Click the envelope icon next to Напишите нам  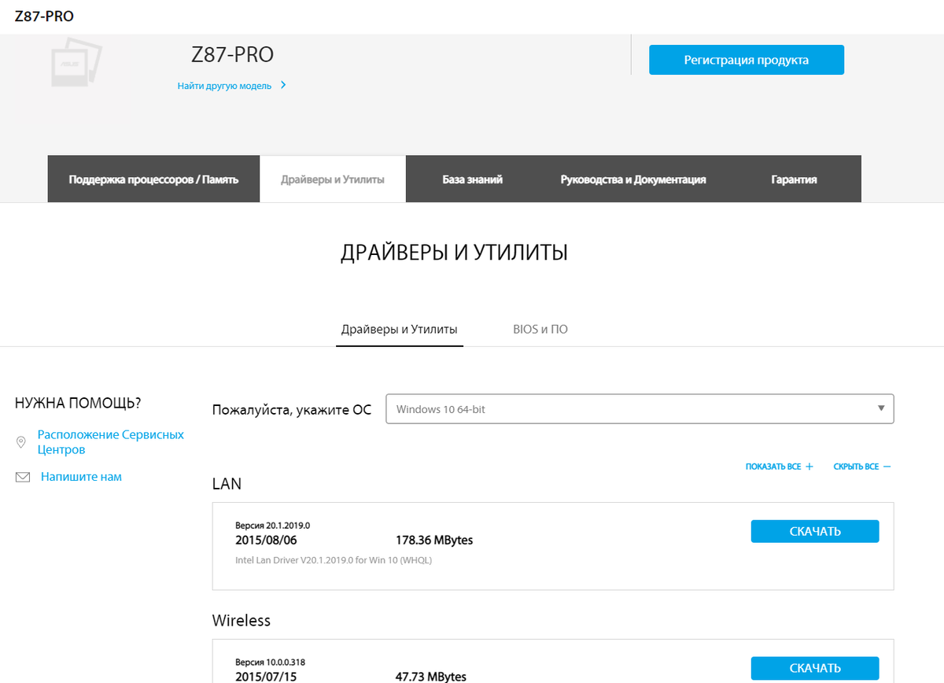click(23, 477)
